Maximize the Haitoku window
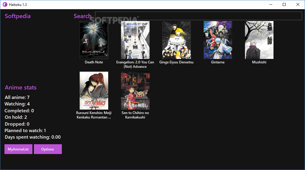 coord(284,4)
